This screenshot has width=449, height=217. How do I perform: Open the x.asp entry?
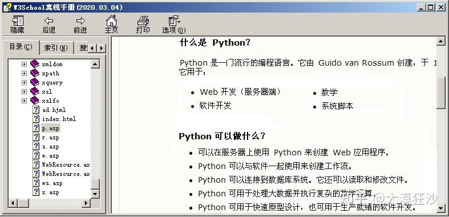click(x=50, y=192)
